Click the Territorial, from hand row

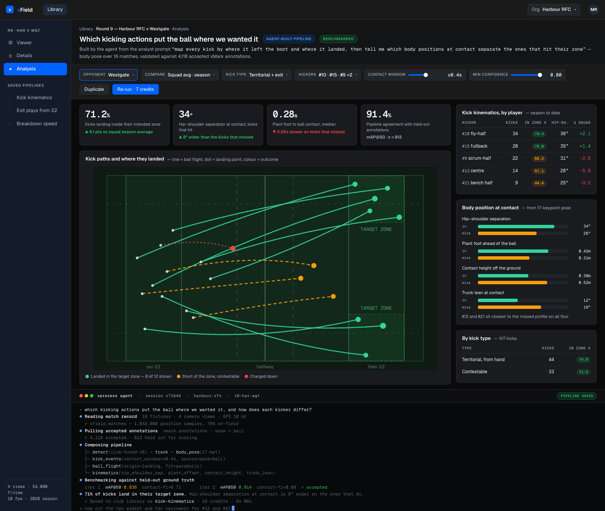tap(526, 360)
